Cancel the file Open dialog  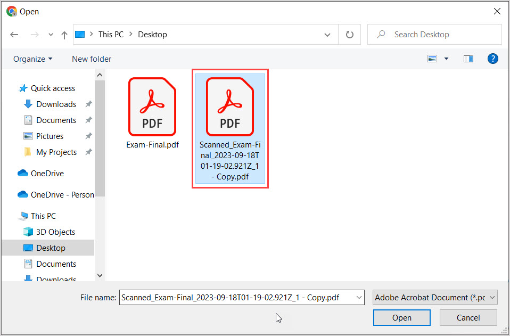[468, 318]
